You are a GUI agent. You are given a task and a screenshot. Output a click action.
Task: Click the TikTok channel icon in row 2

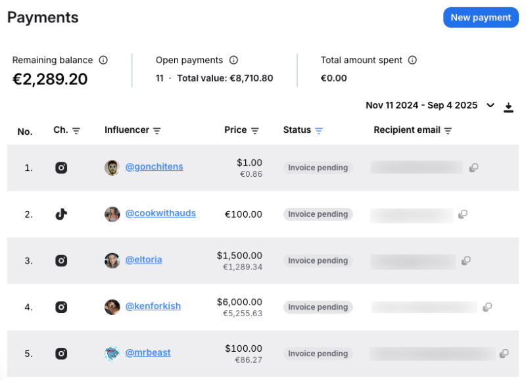[x=61, y=214]
